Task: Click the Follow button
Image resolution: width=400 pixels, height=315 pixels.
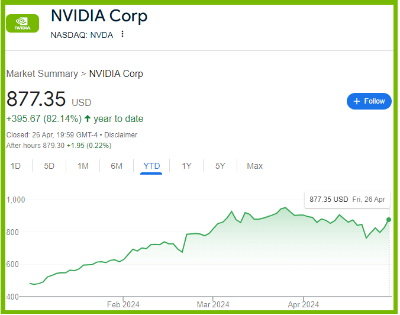Action: coord(369,101)
